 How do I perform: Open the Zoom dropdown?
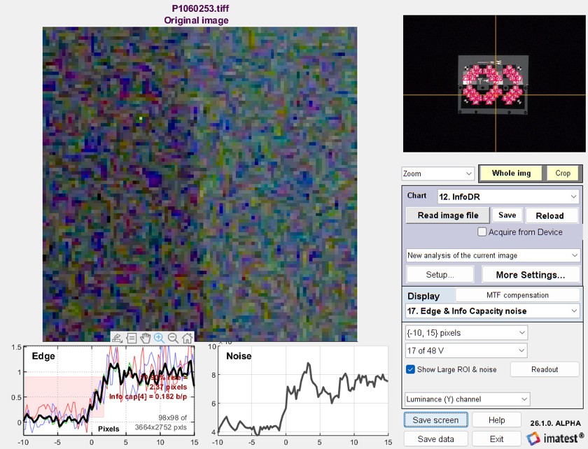(437, 173)
